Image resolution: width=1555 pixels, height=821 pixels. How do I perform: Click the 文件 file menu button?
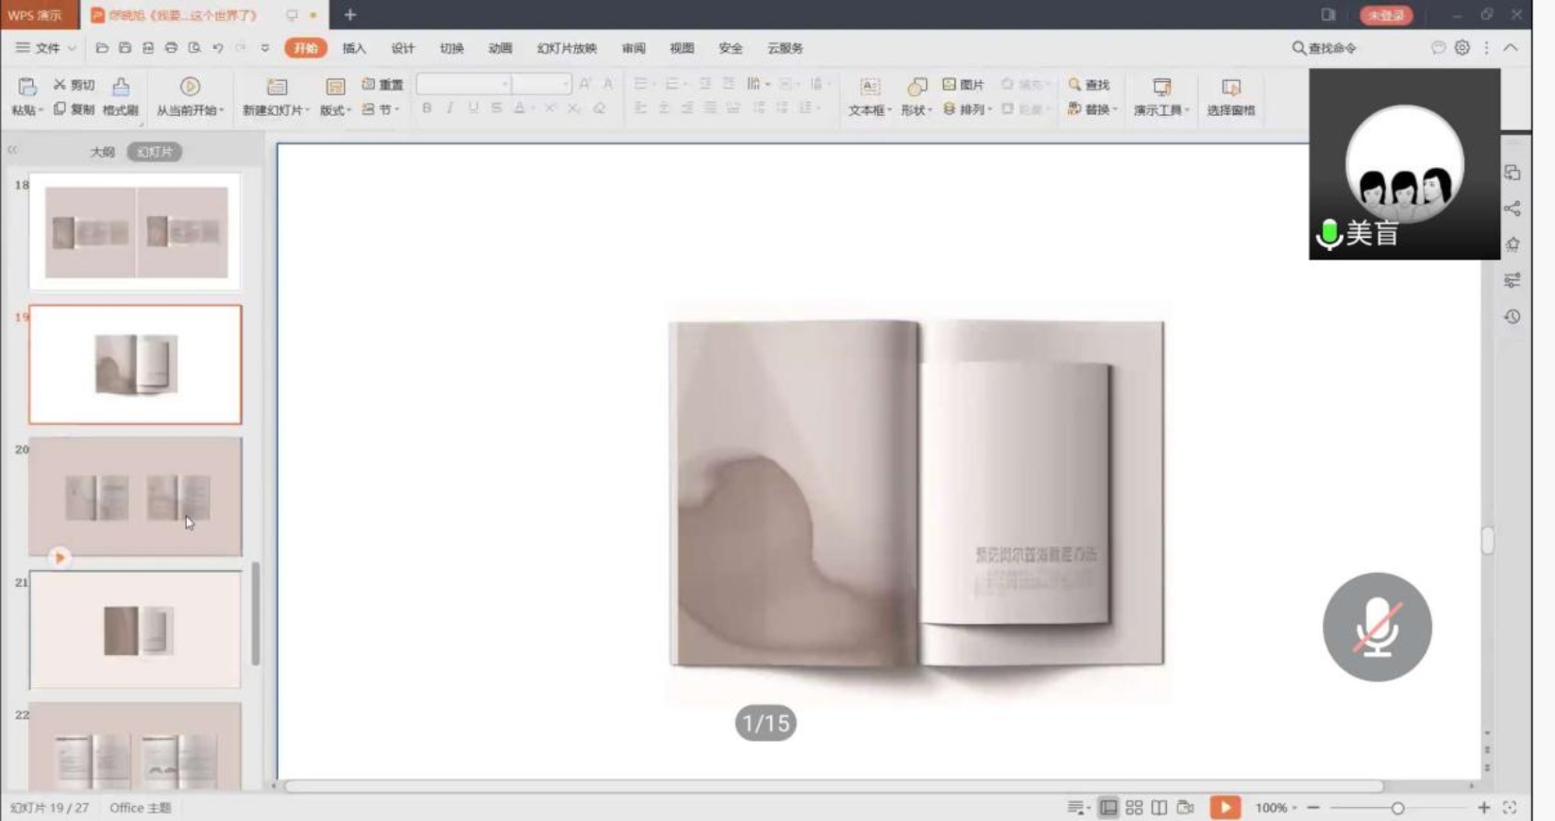[45, 48]
